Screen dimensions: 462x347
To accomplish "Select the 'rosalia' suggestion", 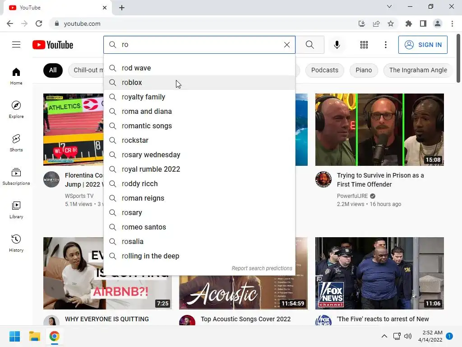I will (199, 241).
